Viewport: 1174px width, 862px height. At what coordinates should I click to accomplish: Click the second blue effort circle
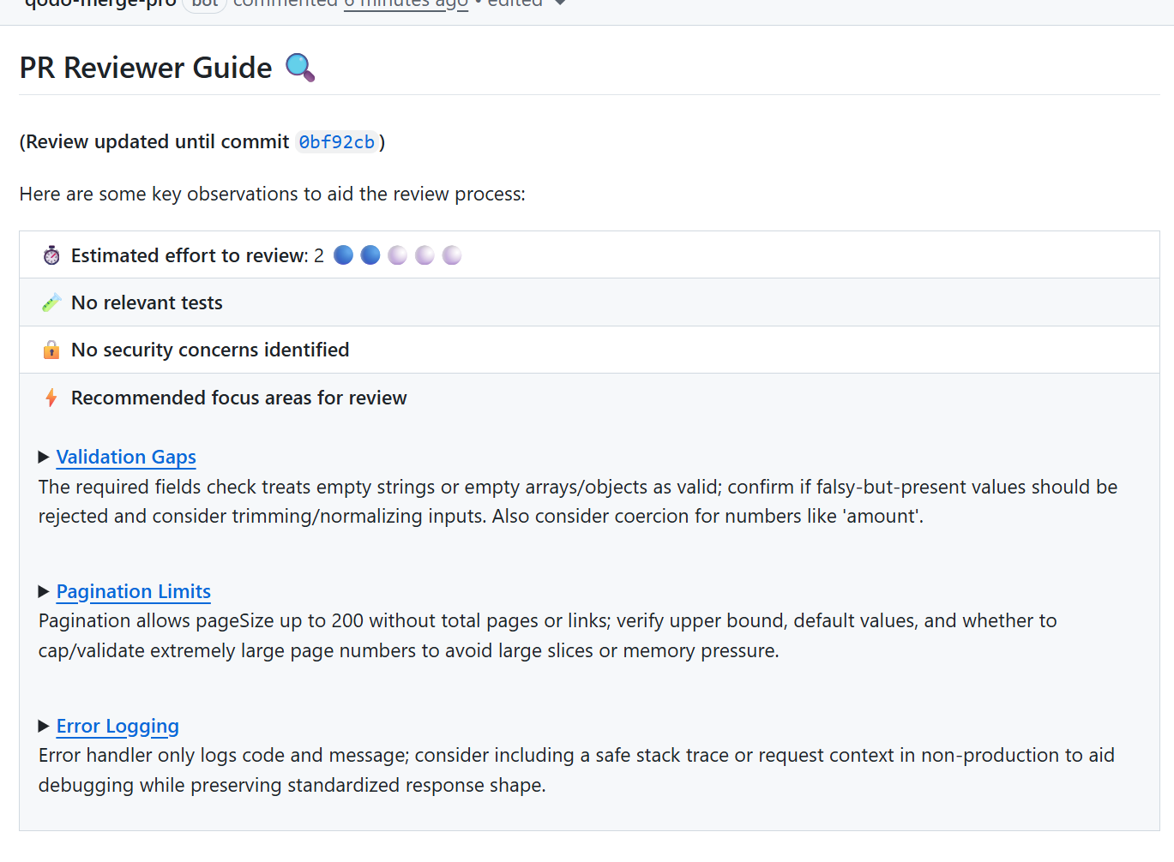tap(370, 254)
